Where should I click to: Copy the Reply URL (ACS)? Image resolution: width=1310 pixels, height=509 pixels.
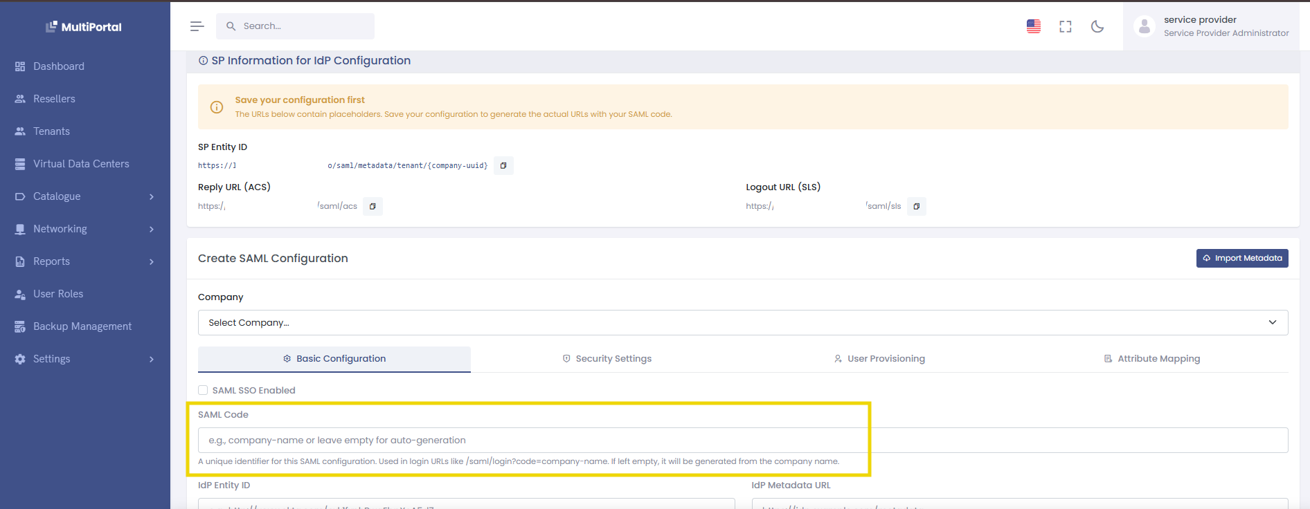[x=373, y=207]
